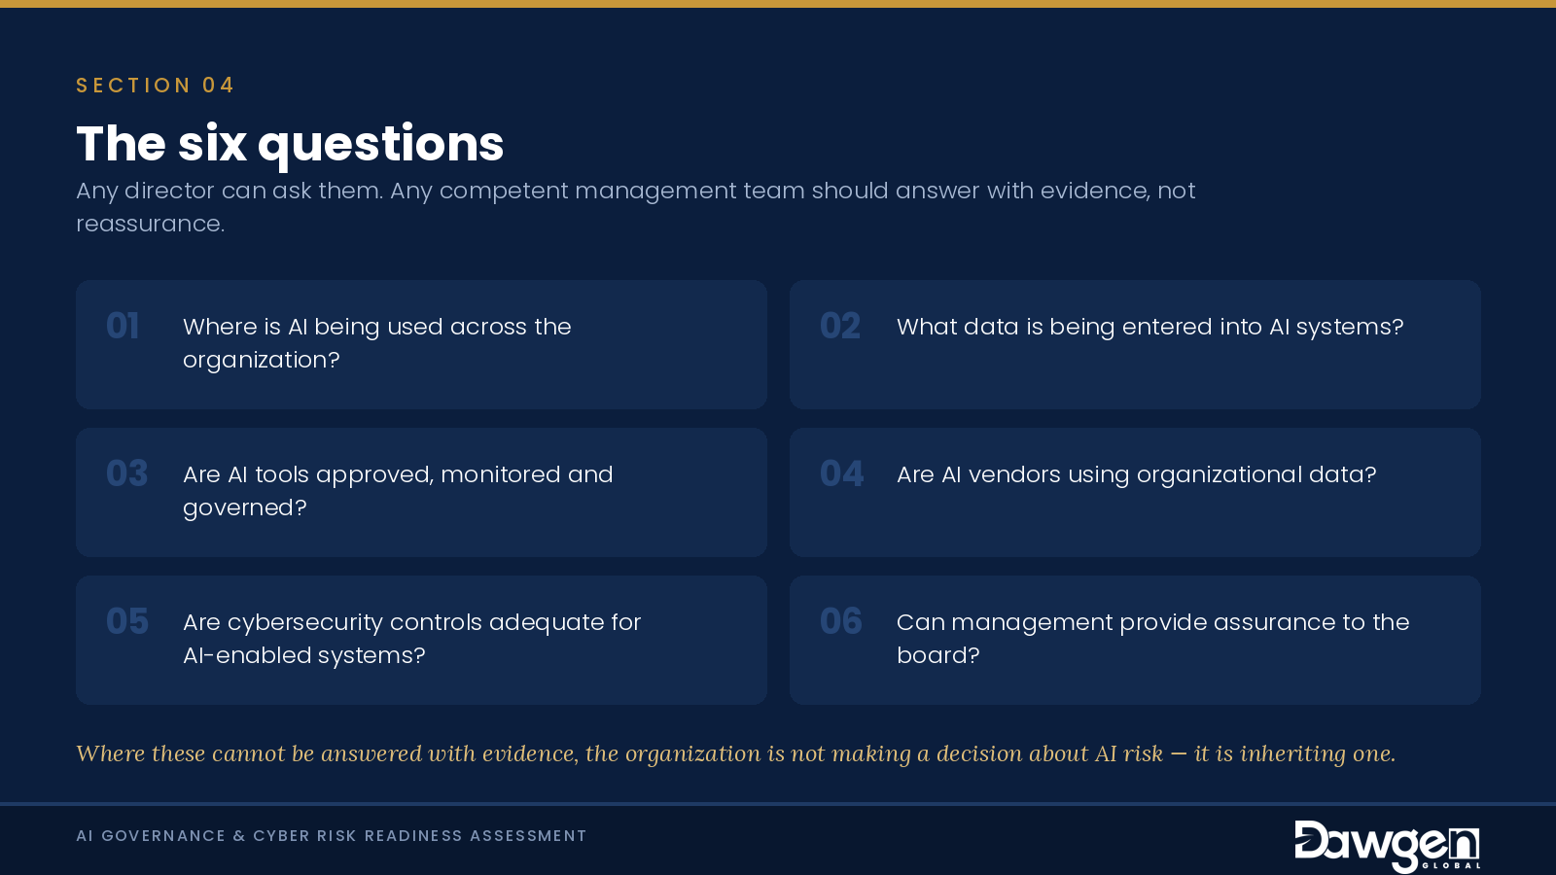Click the cybersecurity controls question card
The image size is (1556, 875).
coord(421,640)
